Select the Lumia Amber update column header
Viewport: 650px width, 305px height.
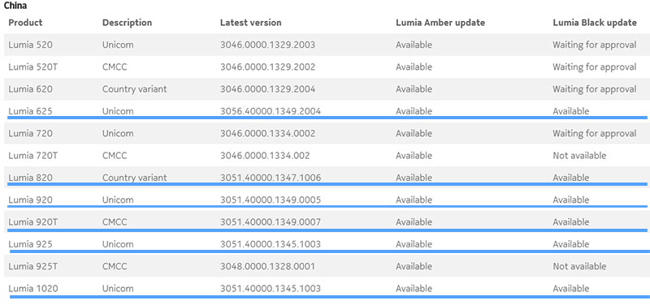[x=440, y=23]
